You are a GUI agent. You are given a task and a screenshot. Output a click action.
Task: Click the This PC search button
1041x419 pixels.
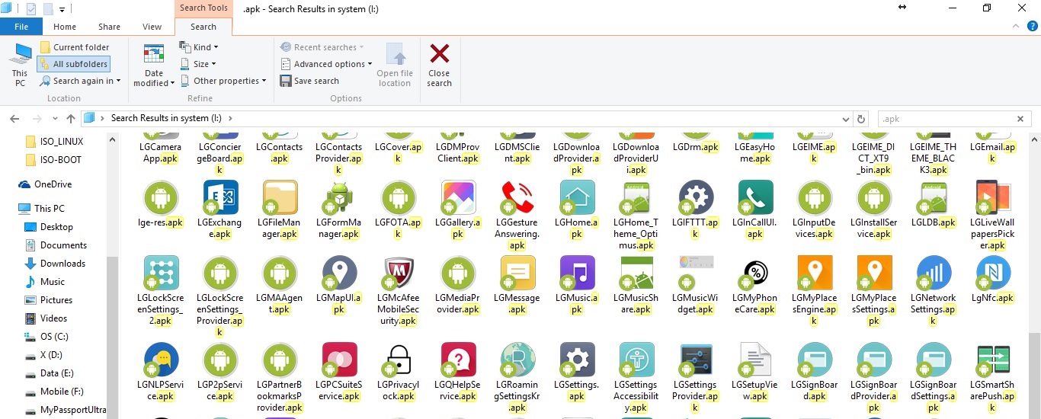(x=20, y=65)
